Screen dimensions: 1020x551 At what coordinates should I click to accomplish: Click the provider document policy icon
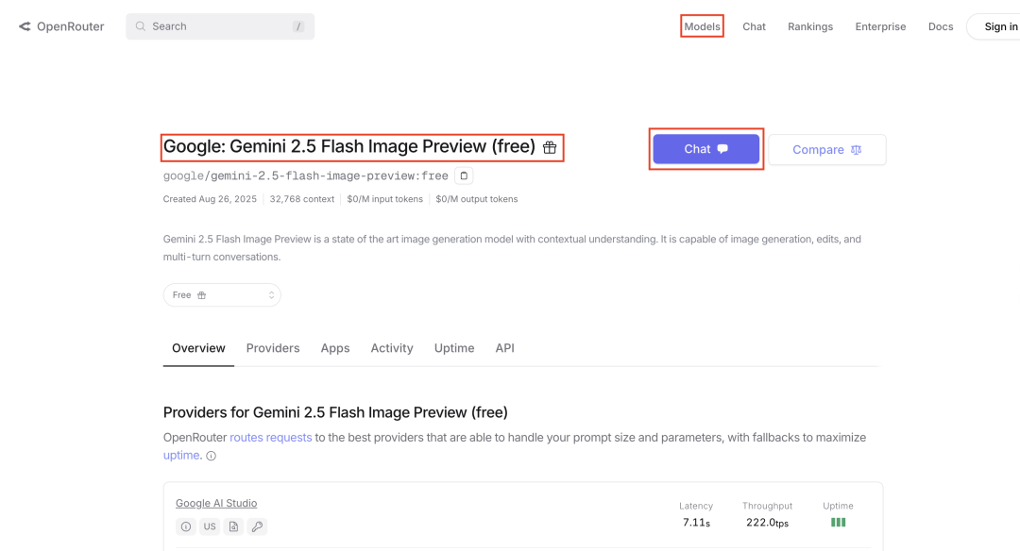point(233,526)
